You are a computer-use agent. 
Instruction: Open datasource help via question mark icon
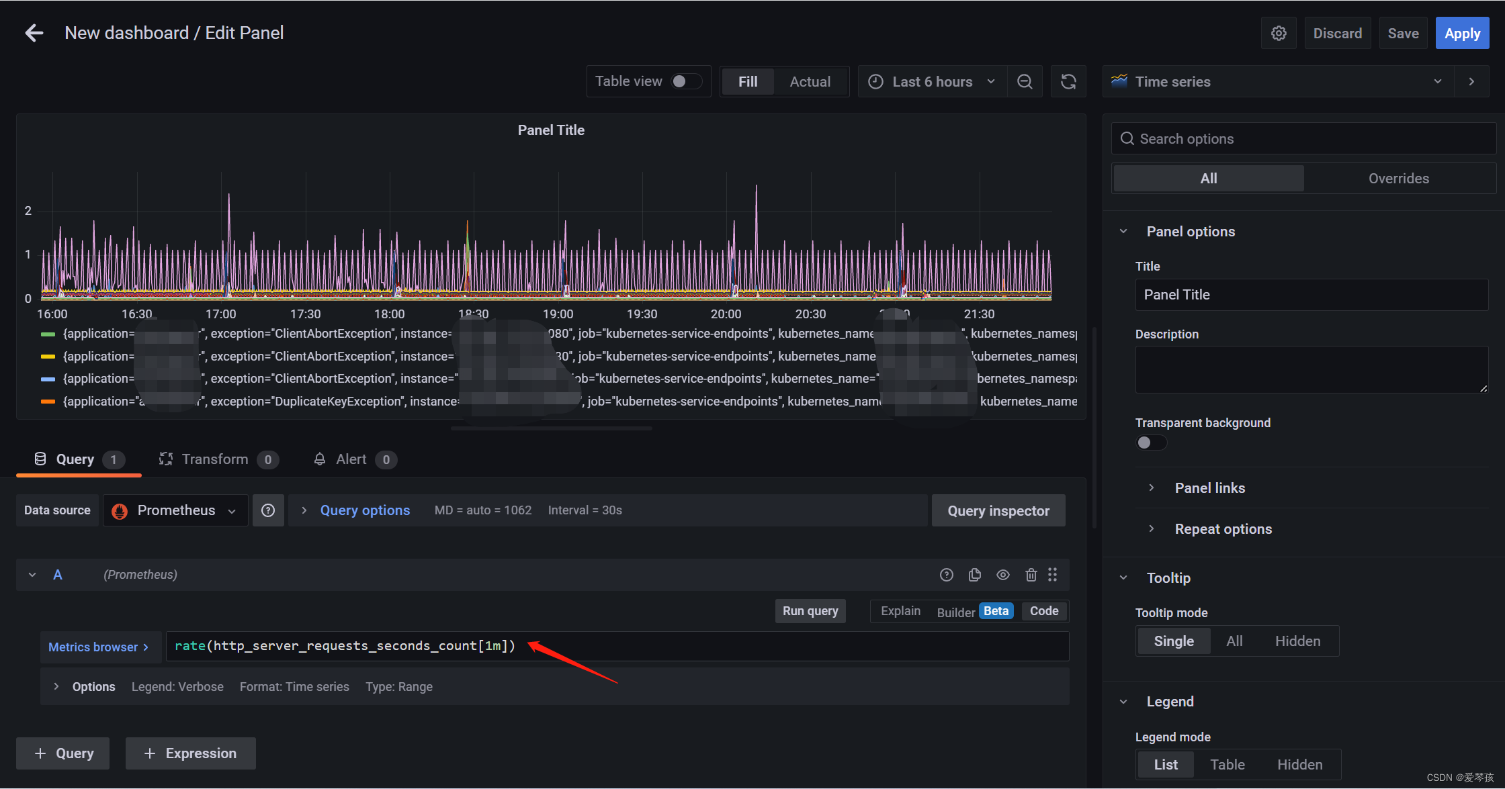tap(268, 510)
